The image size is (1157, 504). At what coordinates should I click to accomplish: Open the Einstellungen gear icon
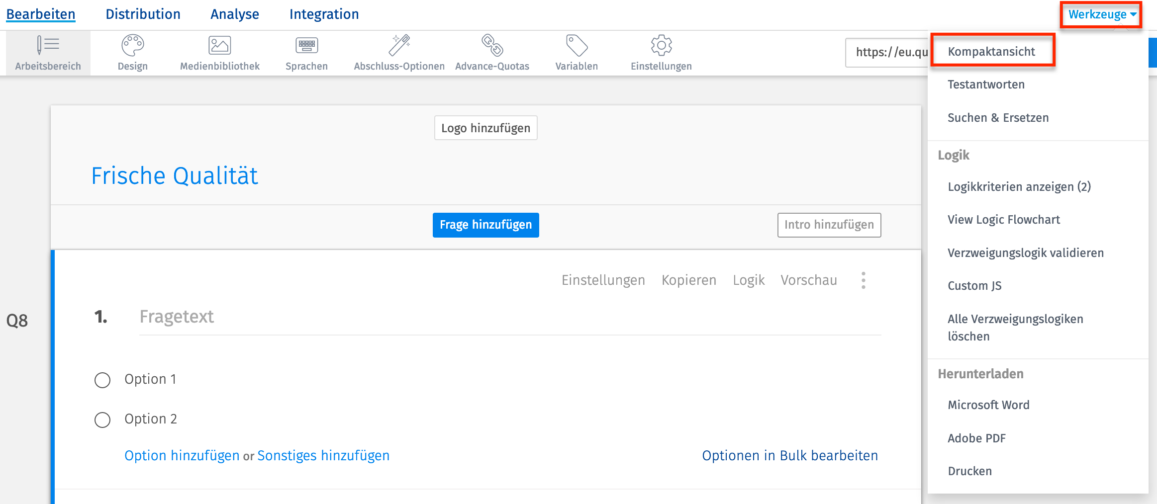pos(661,46)
